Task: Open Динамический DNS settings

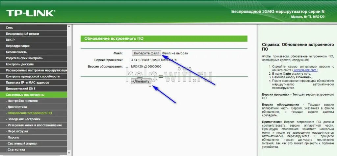Action: [34, 88]
